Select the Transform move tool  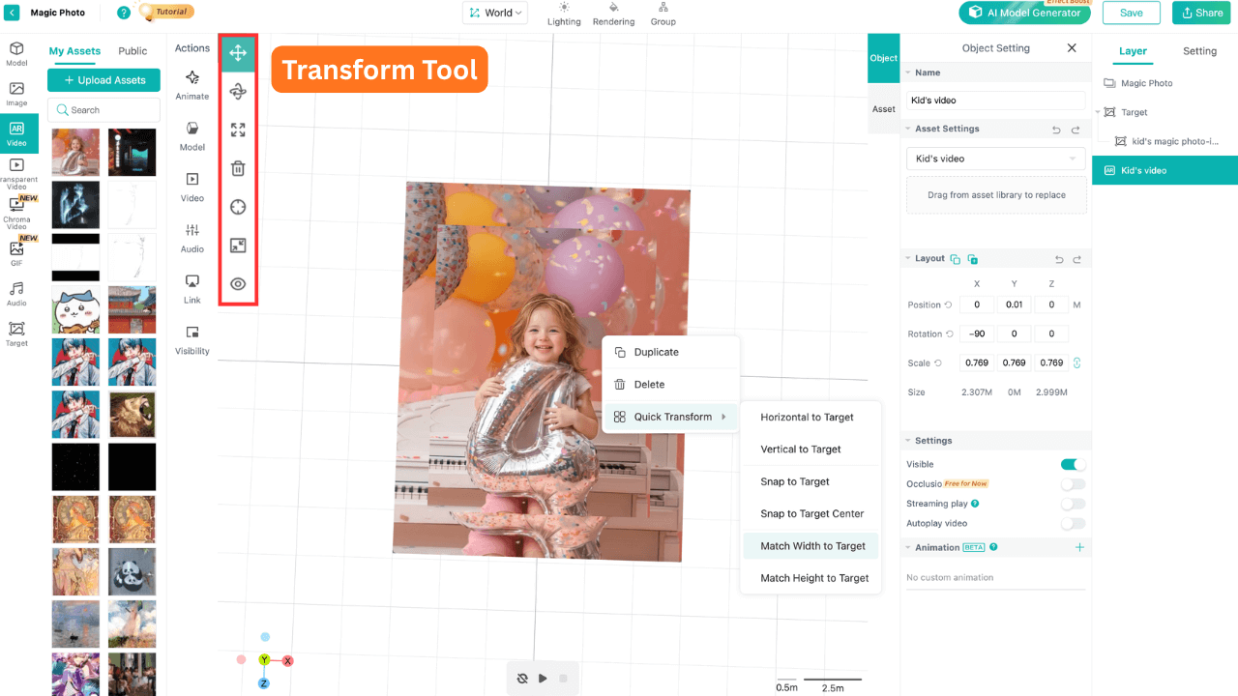click(238, 53)
